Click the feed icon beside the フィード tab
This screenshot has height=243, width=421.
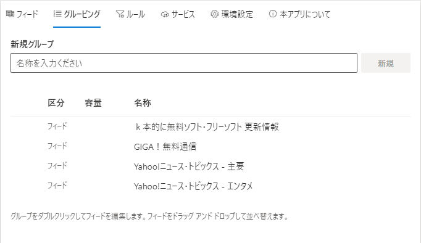[x=10, y=14]
